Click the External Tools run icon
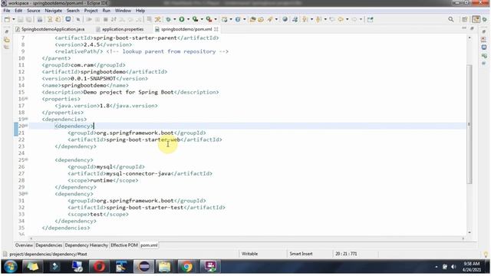The width and height of the screenshot is (491, 276). tap(209, 19)
